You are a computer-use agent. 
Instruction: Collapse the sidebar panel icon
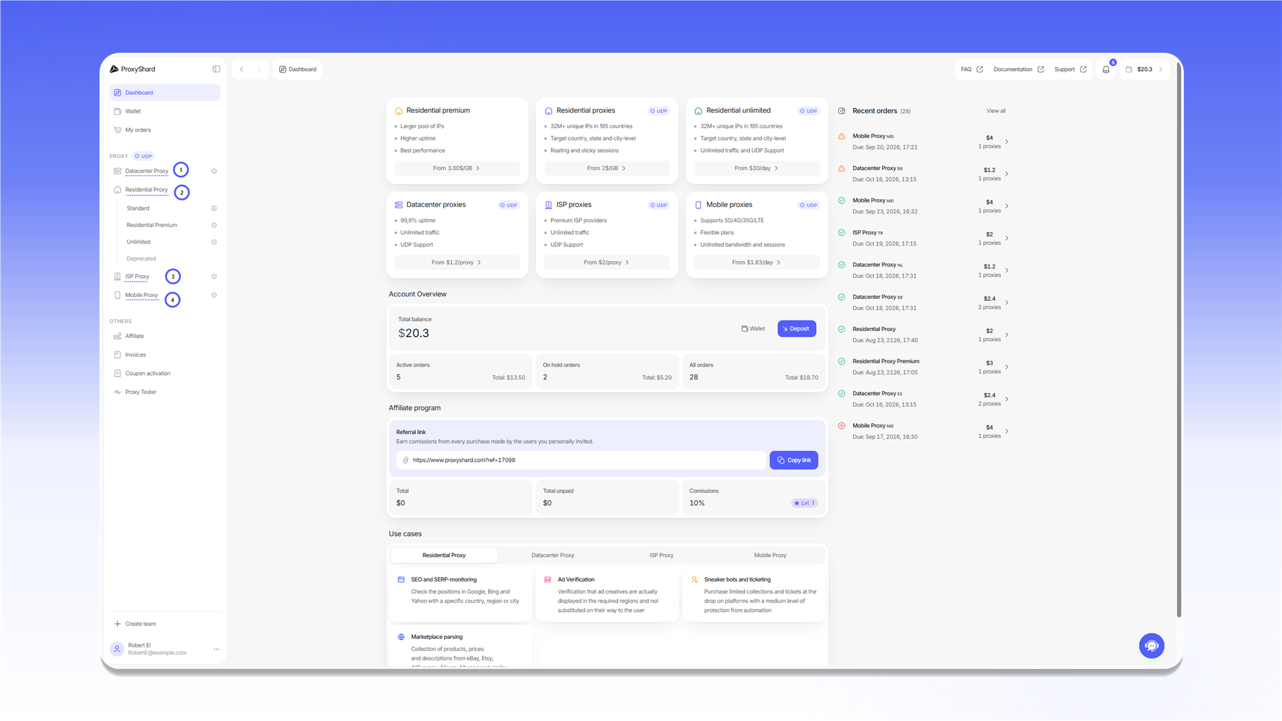(216, 69)
